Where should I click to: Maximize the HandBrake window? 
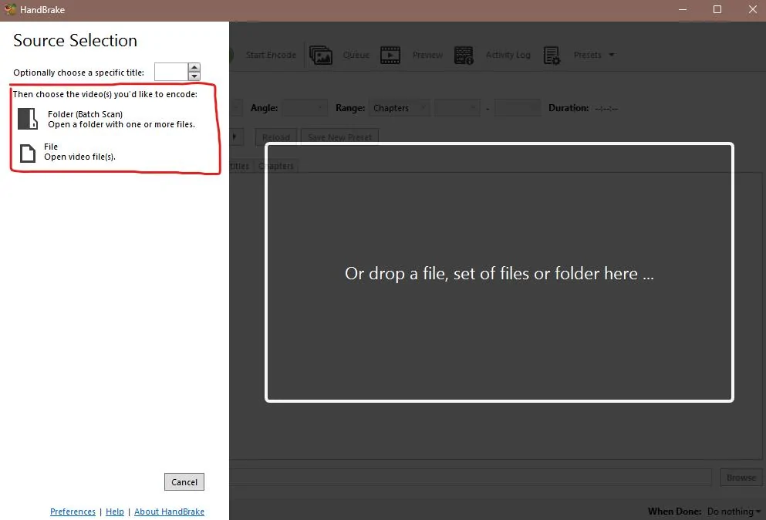tap(717, 10)
